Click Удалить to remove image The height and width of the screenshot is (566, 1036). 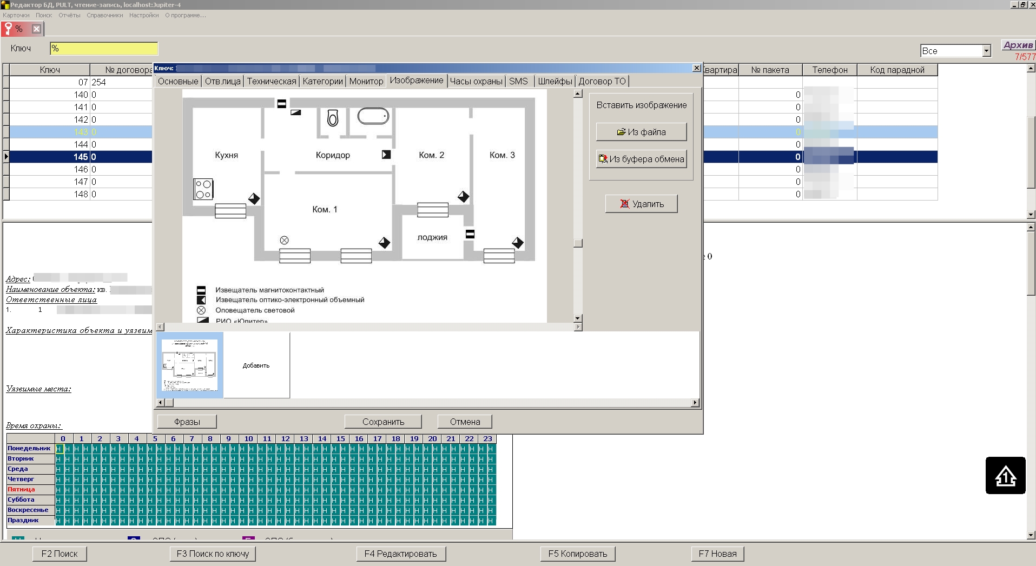[641, 204]
